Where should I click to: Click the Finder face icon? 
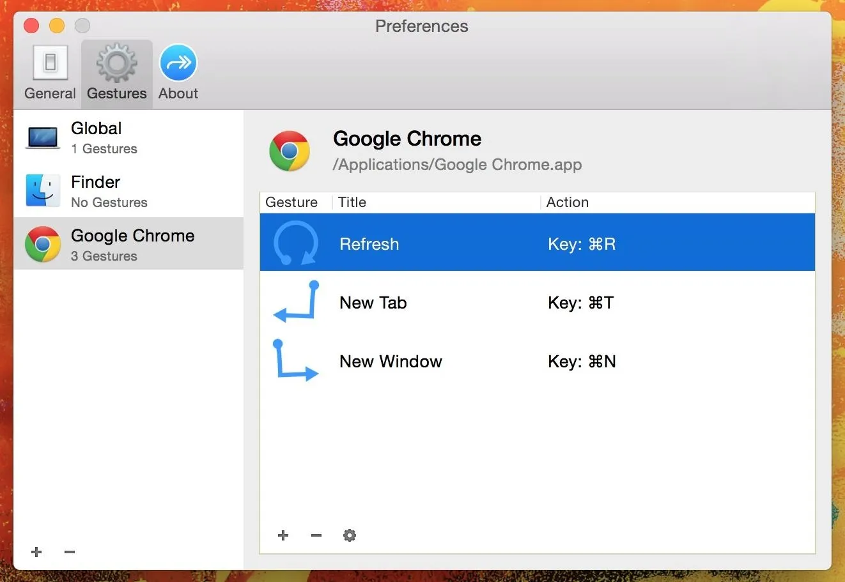point(43,190)
